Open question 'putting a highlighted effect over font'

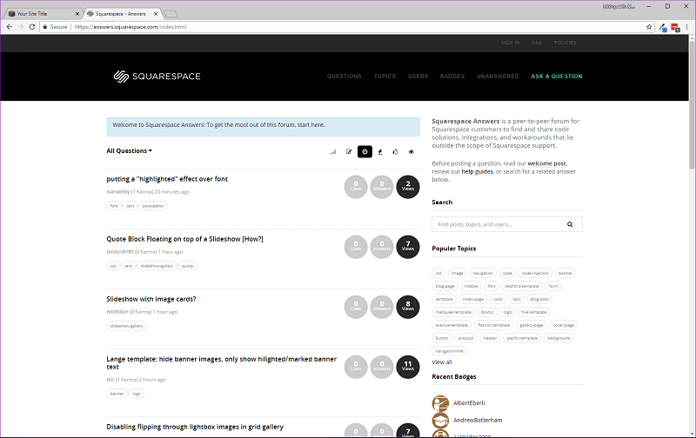click(167, 179)
